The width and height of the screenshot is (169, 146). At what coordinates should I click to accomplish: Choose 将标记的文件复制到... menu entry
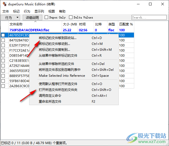tap(74, 50)
